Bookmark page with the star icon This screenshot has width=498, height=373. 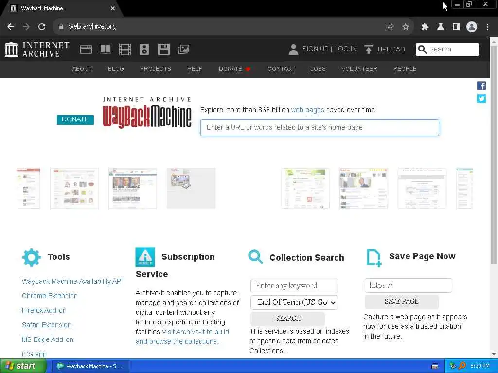pyautogui.click(x=405, y=27)
